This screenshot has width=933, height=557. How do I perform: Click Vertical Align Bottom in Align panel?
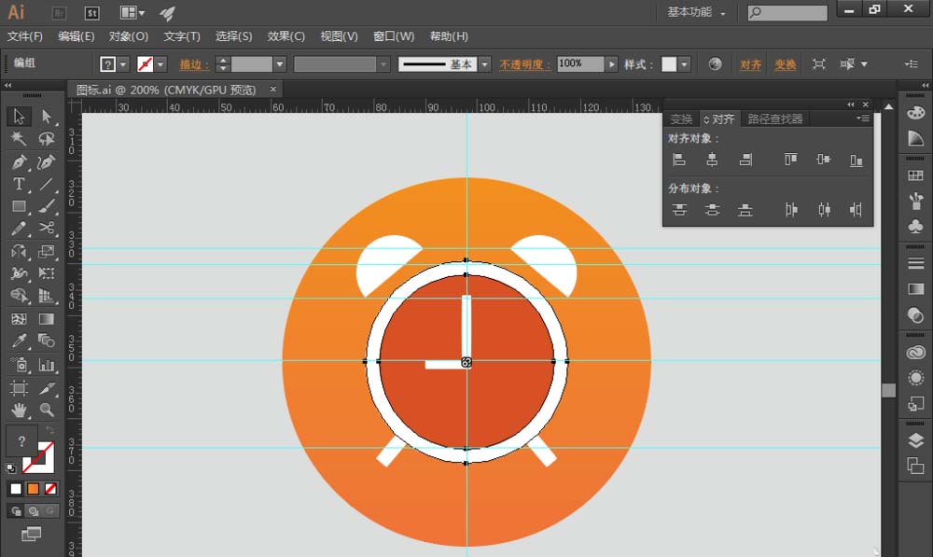click(x=856, y=160)
